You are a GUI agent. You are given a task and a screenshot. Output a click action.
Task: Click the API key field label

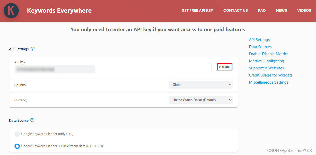(20, 62)
